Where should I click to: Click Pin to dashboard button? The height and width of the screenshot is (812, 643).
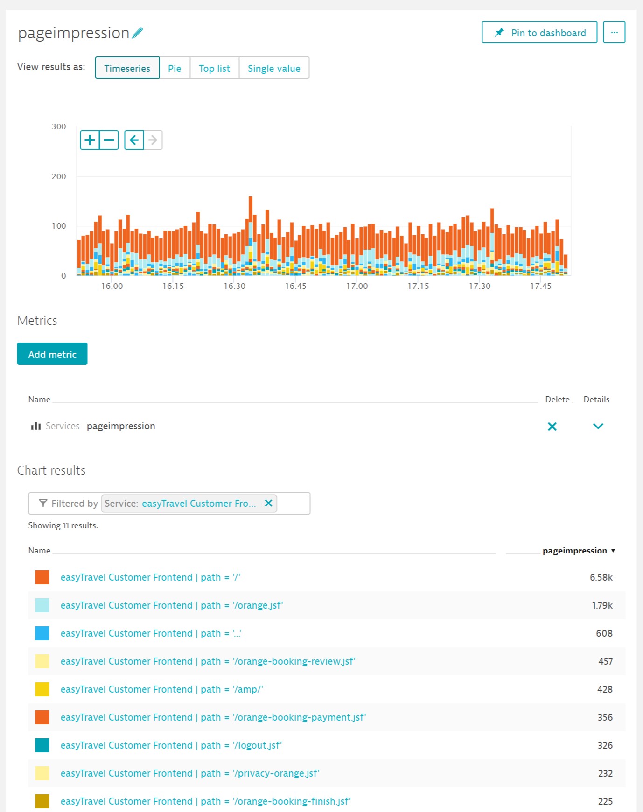tap(539, 32)
